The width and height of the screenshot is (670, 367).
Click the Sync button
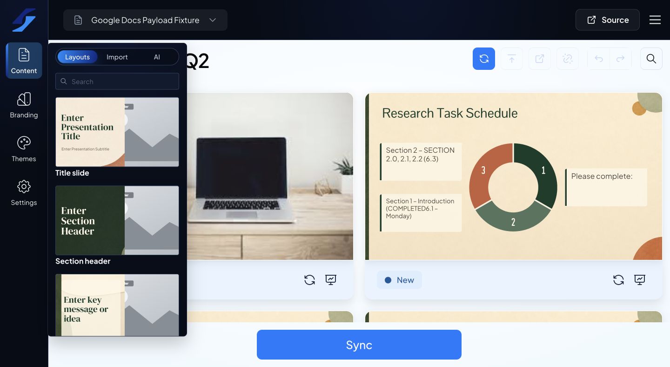click(359, 345)
